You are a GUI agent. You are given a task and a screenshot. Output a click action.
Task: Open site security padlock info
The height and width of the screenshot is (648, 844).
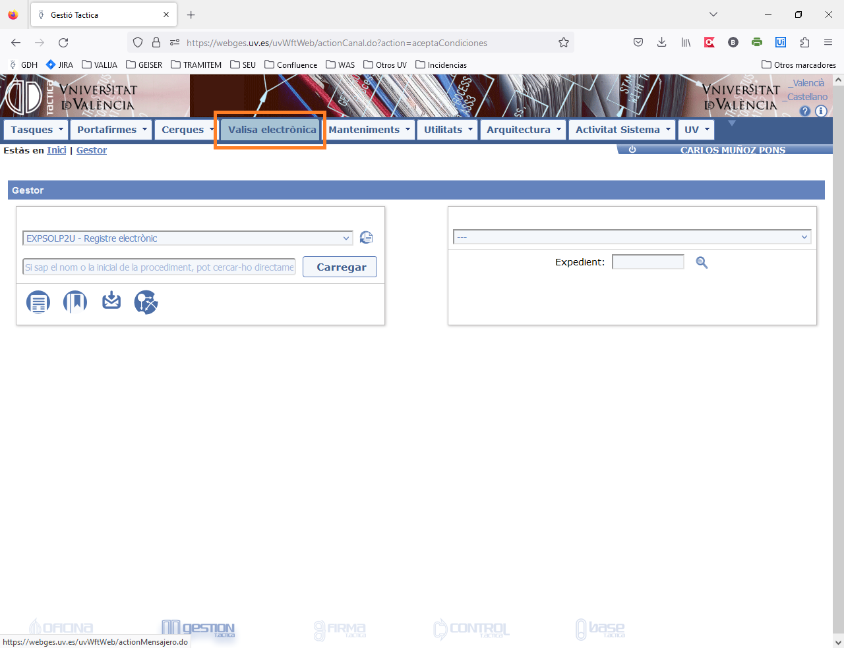(156, 42)
